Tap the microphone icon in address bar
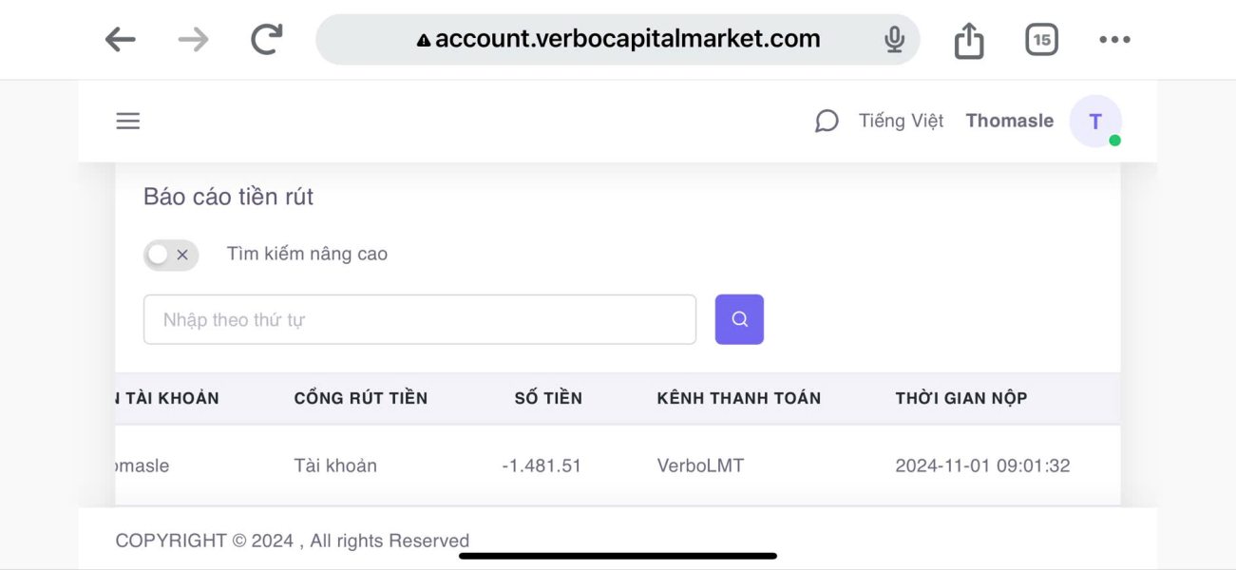Viewport: 1236px width, 570px height. click(893, 39)
